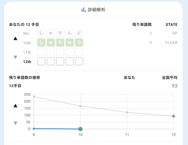The height and width of the screenshot is (145, 188).
Task: Click the green う tile in the 10th row
Action: point(79,42)
